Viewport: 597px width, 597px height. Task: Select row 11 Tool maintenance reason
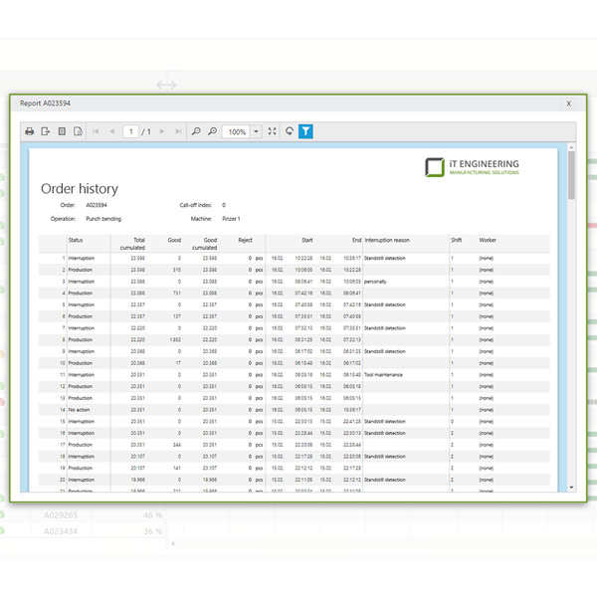pos(383,375)
